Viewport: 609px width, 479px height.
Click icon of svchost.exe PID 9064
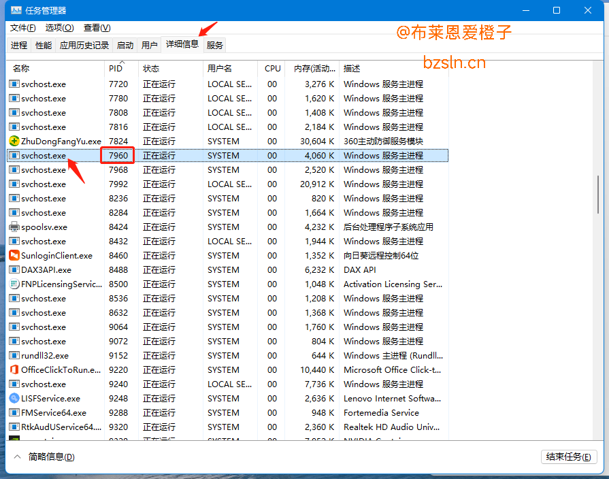14,327
